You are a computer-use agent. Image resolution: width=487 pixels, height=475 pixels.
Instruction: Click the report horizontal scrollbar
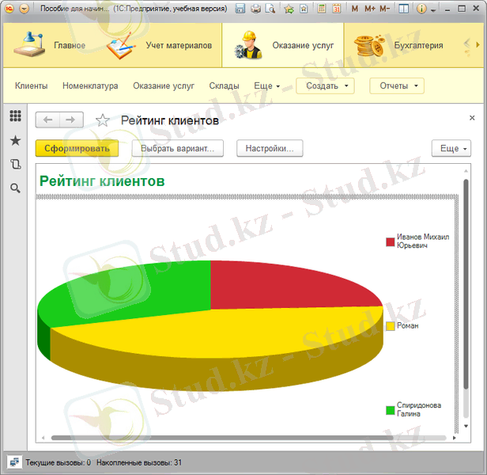point(222,438)
